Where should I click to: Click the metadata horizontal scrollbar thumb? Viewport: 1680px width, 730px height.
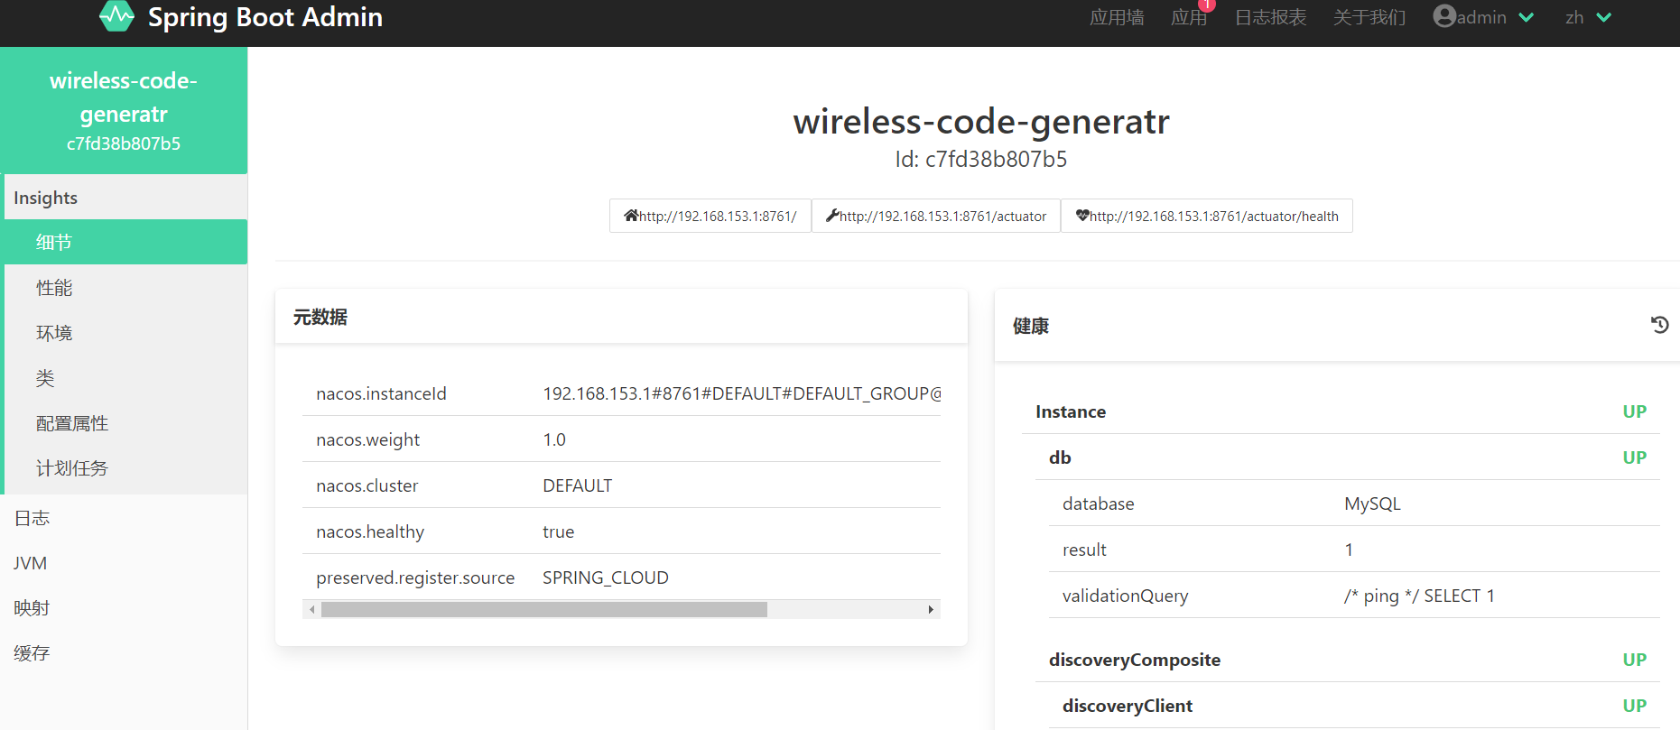544,610
